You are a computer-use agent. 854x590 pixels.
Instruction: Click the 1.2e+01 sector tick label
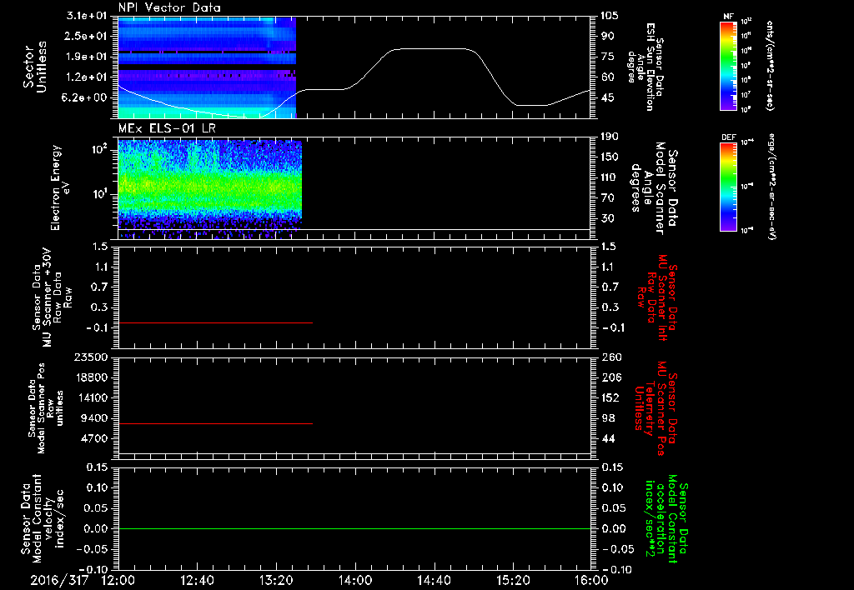(x=87, y=77)
